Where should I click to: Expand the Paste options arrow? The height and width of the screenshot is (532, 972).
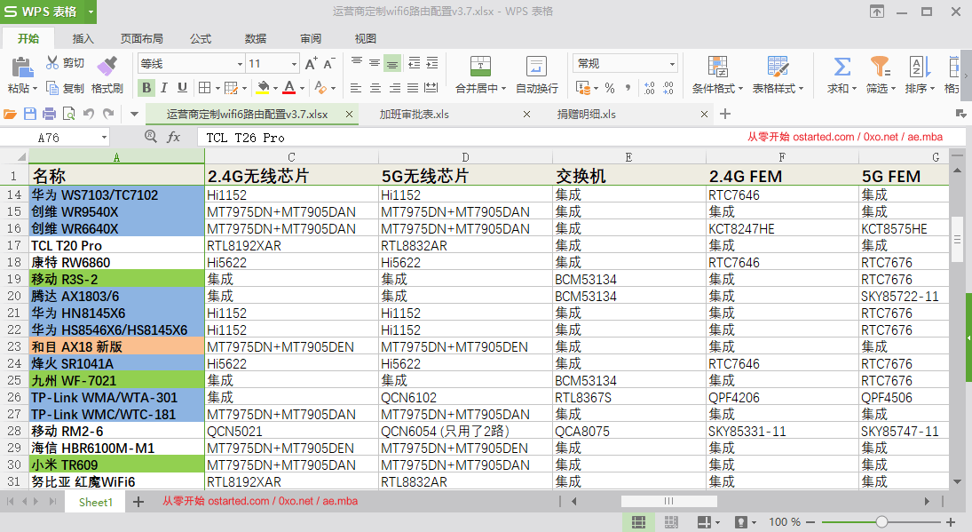tap(35, 89)
